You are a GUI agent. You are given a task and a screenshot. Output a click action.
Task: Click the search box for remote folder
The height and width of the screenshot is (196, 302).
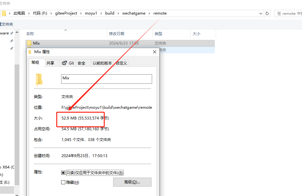coord(288,14)
